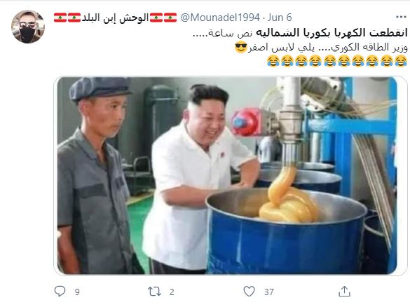The height and width of the screenshot is (307, 410).
Task: Click the reply speech bubble icon
Action: coord(60,291)
